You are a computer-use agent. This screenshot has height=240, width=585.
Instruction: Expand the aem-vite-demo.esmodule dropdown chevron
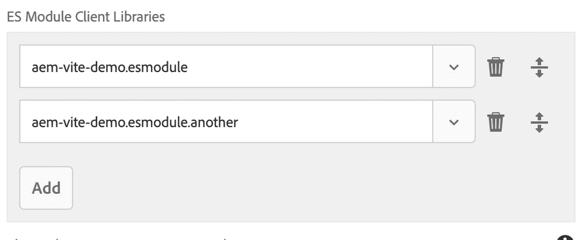point(454,67)
